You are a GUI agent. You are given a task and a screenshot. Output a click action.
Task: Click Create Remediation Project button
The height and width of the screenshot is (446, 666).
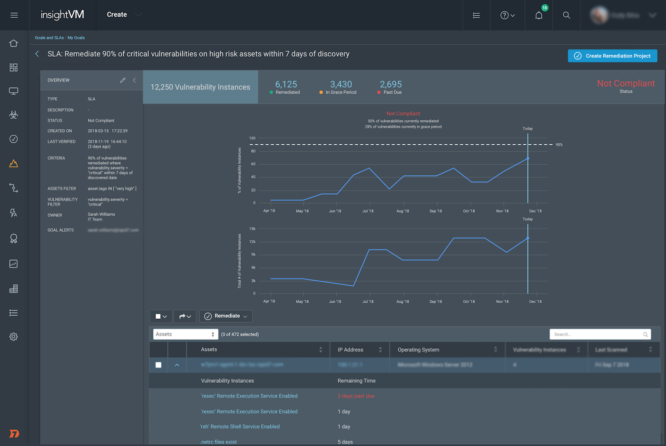coord(612,56)
